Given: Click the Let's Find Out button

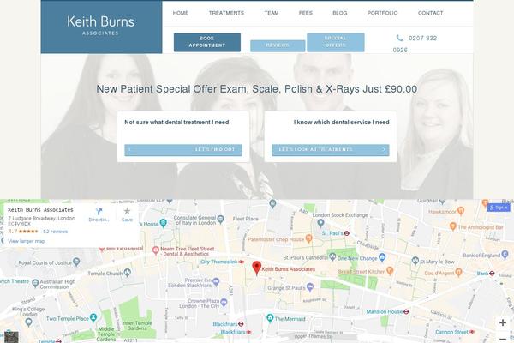Looking at the screenshot, I should (183, 150).
